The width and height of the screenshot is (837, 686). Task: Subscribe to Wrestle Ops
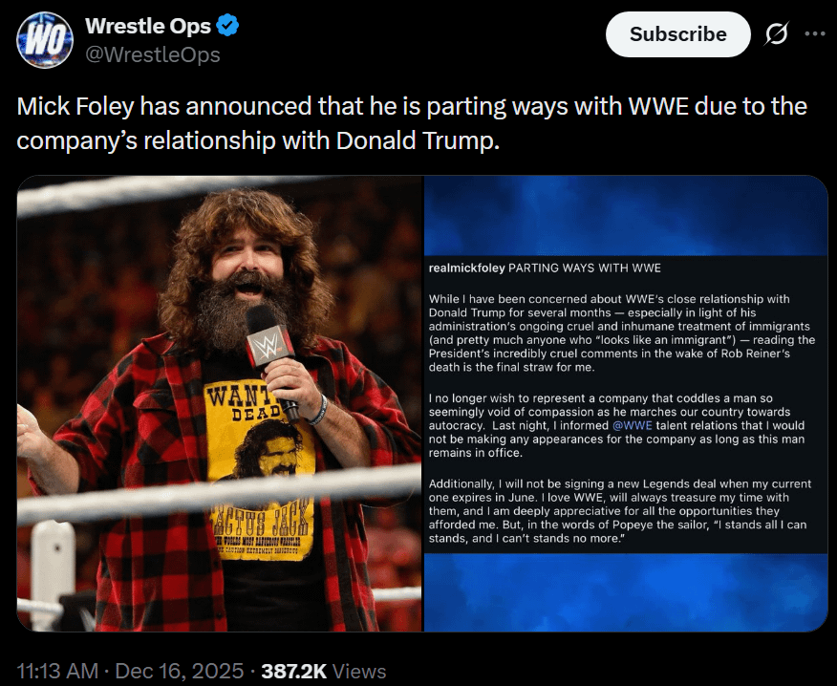coord(678,34)
